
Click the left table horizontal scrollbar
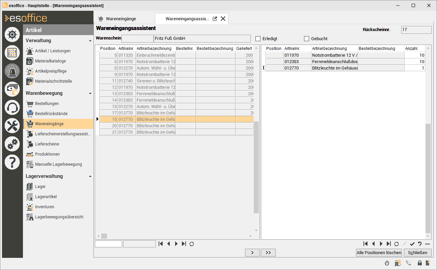(x=175, y=236)
